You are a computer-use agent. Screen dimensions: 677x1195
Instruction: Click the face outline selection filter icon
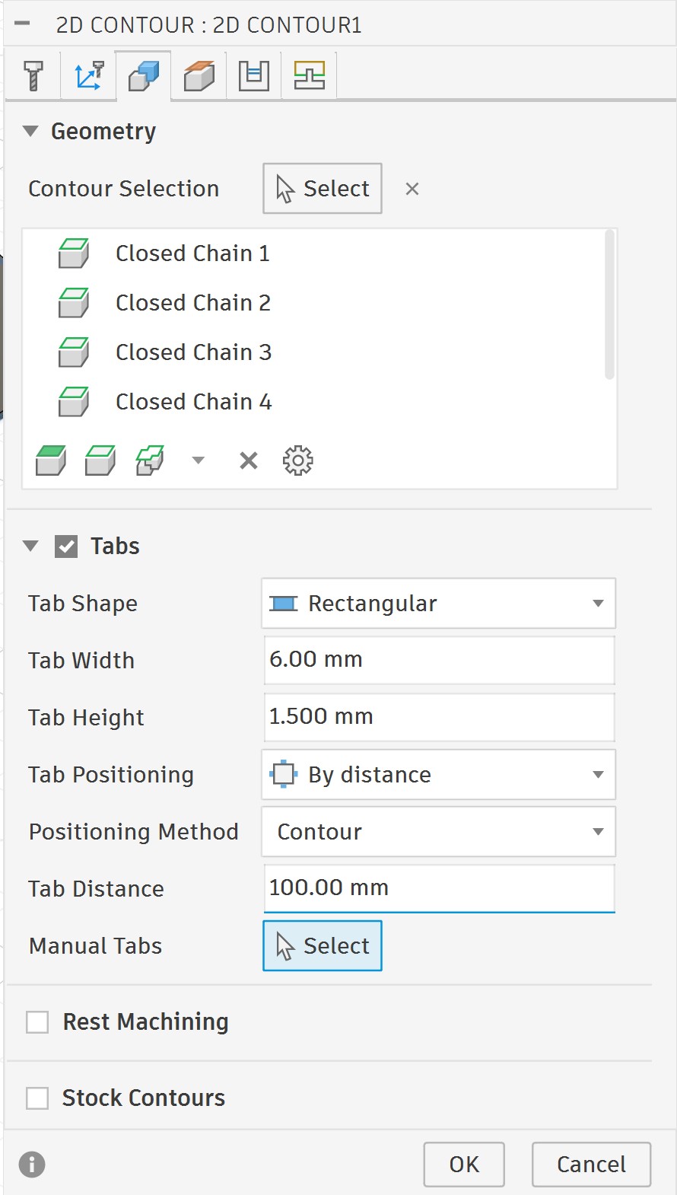point(100,460)
